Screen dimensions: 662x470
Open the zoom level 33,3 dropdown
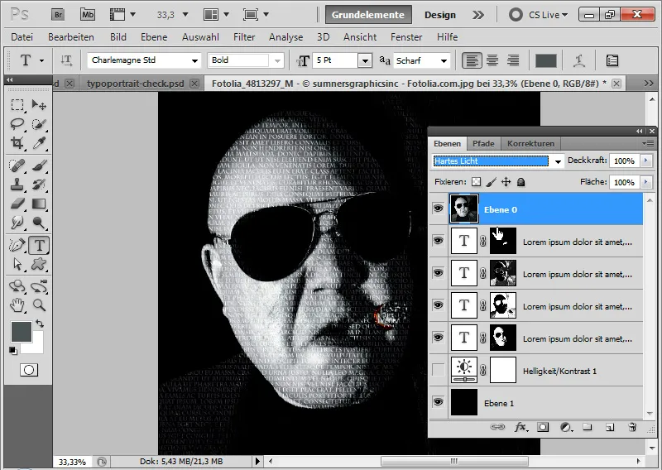coord(185,15)
